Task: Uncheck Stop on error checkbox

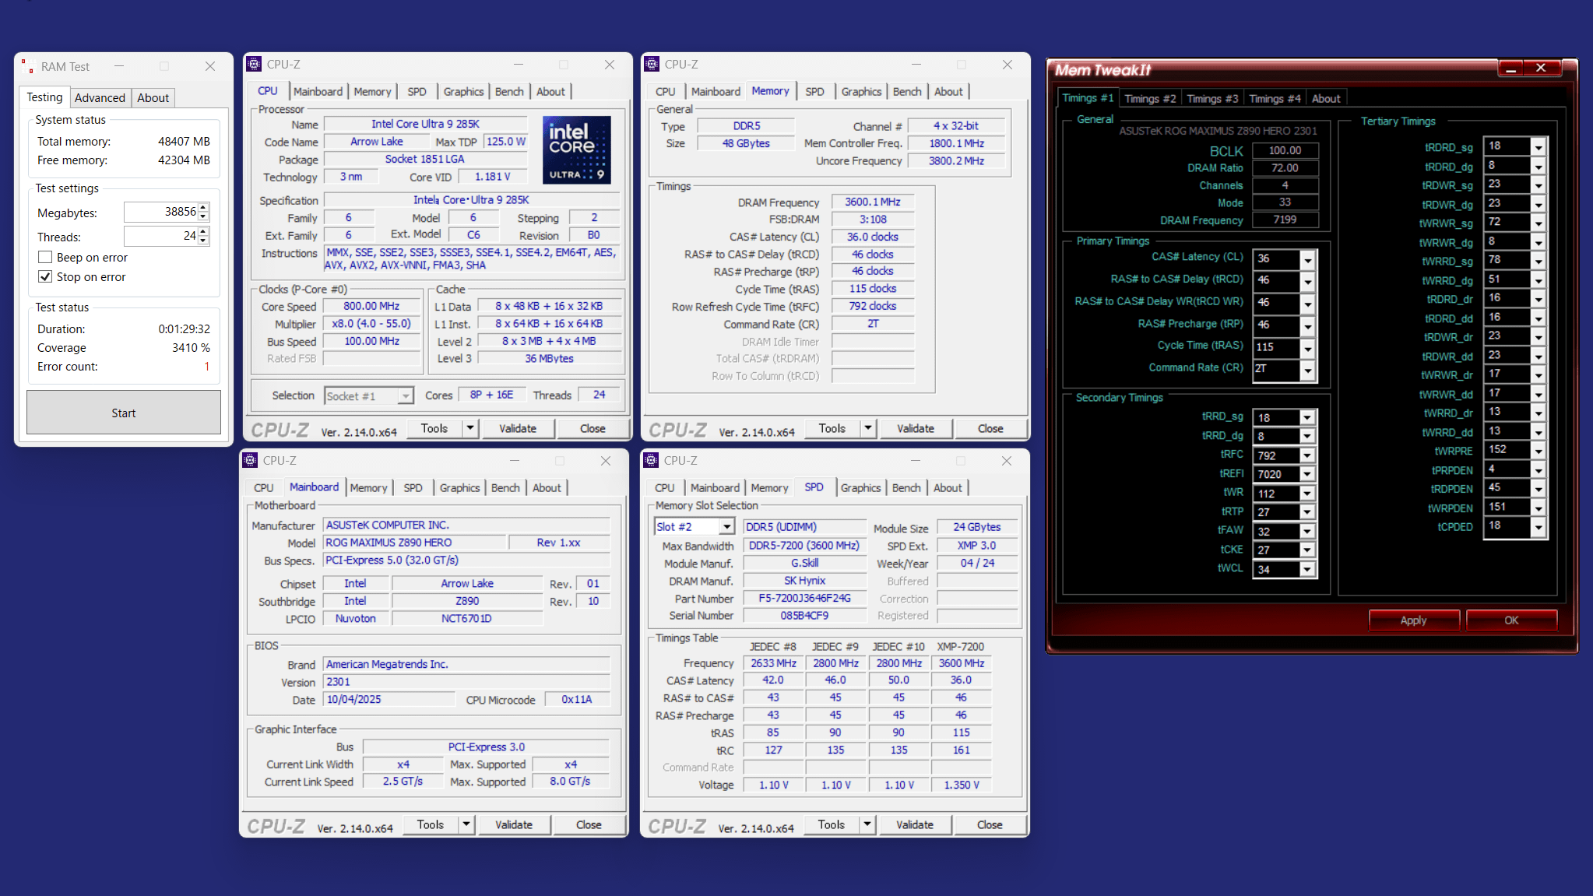Action: coord(45,277)
